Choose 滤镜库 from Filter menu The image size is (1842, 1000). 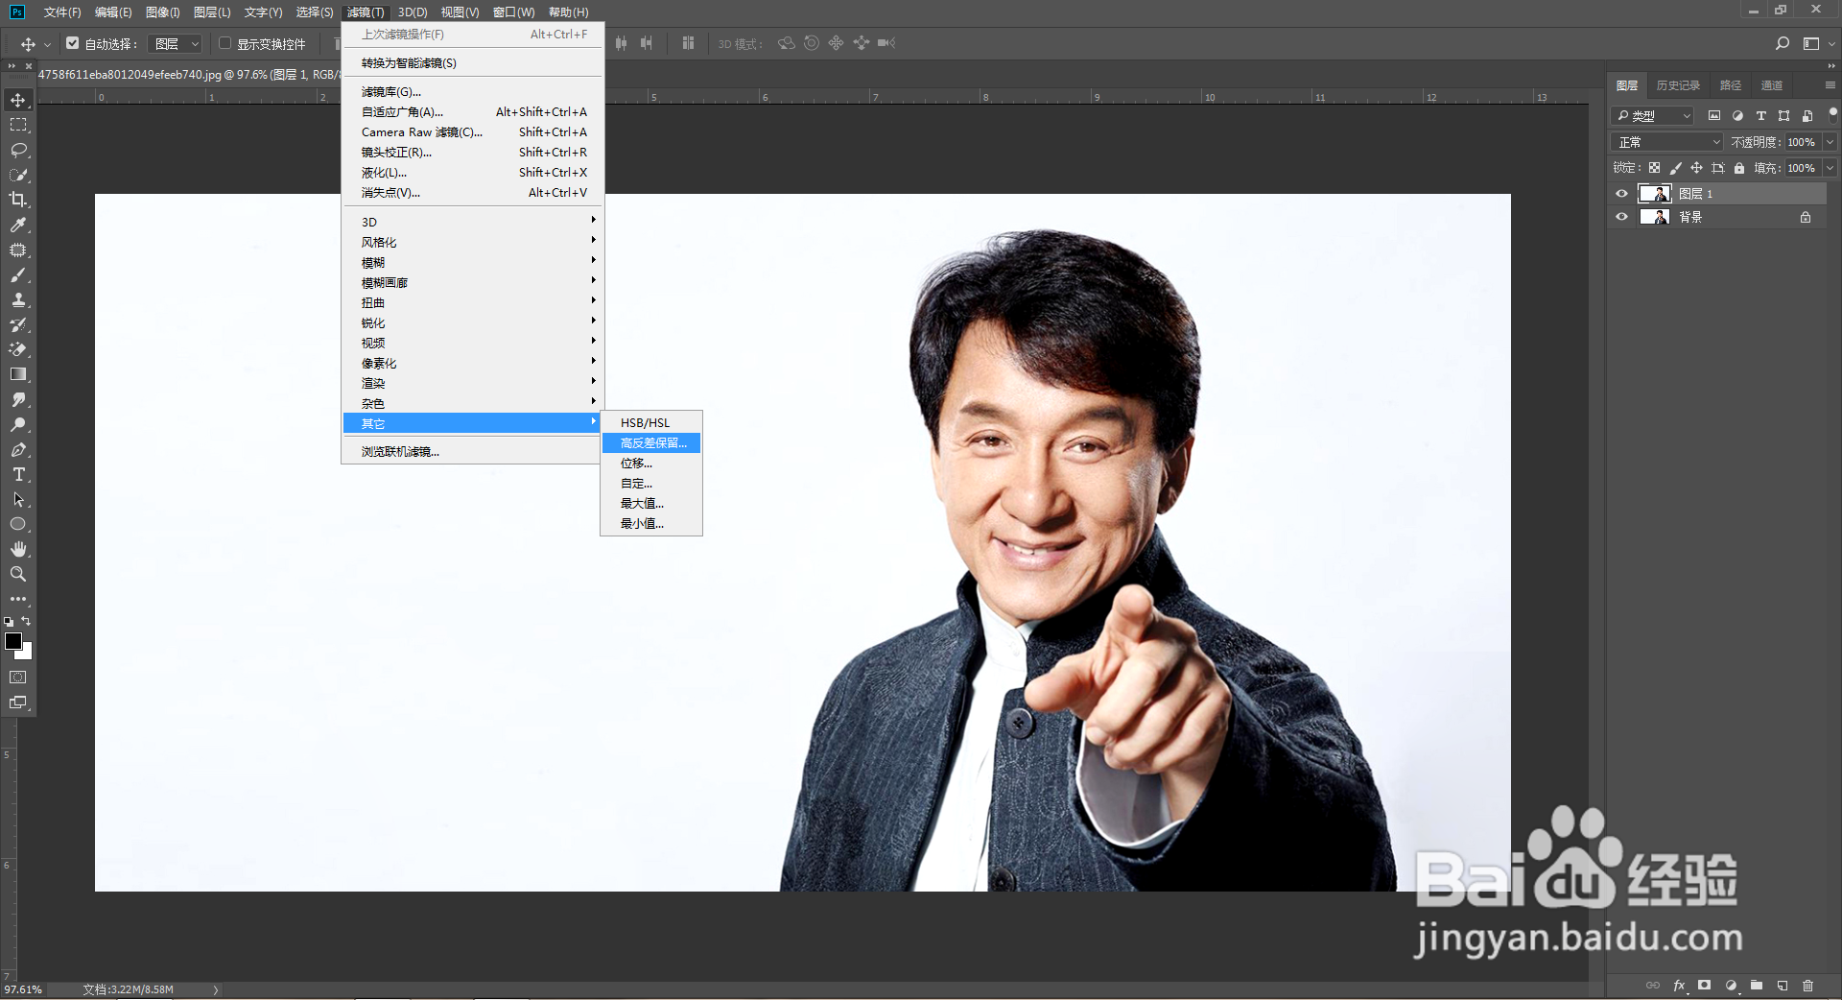click(x=473, y=92)
